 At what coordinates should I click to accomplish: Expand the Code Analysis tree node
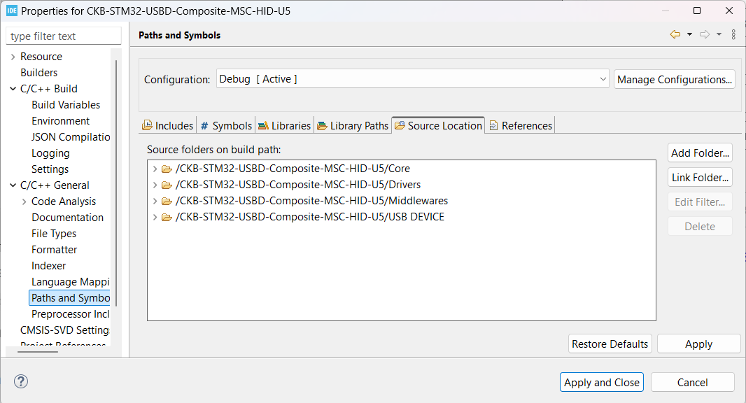tap(24, 201)
